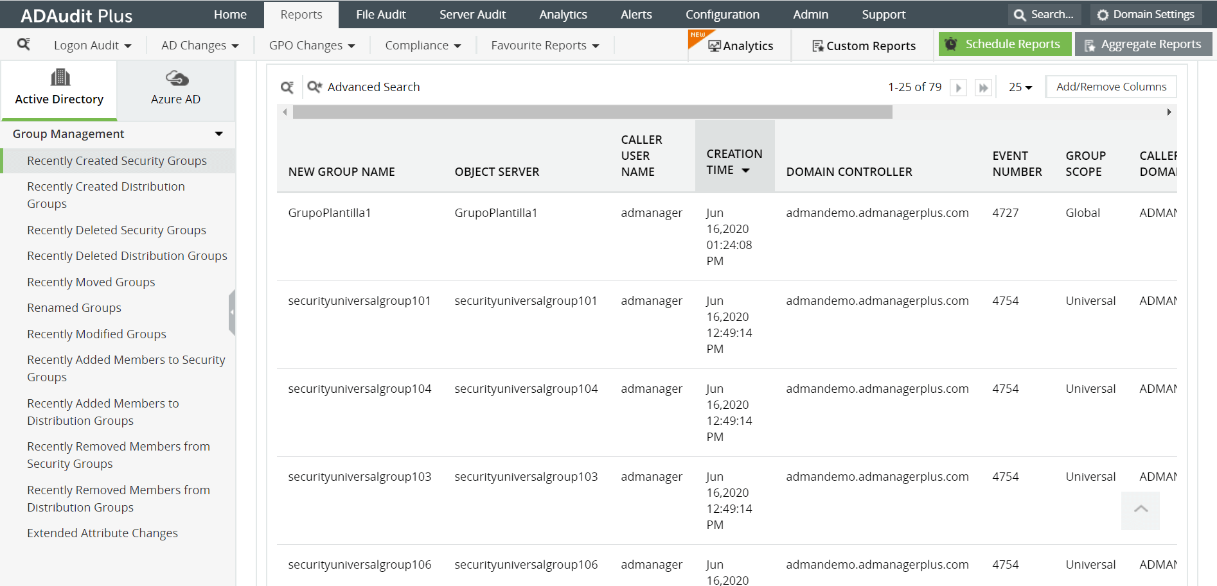1217x586 pixels.
Task: Open Recently Deleted Security Groups report
Action: click(116, 230)
